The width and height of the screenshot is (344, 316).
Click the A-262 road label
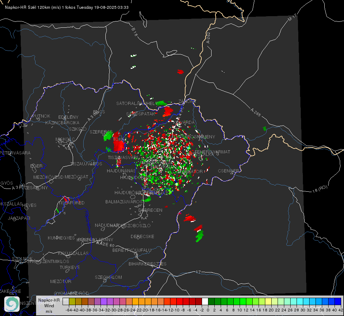[208, 38]
